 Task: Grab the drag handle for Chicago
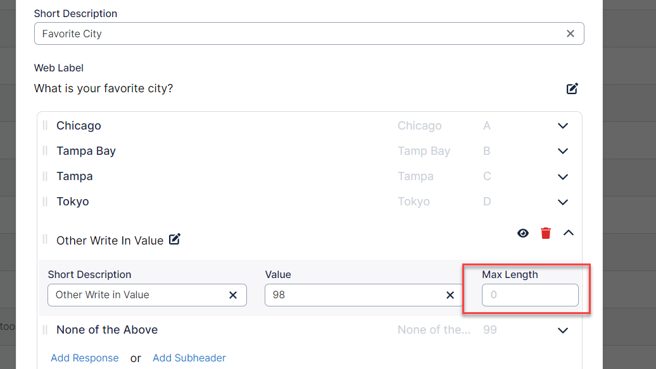[45, 126]
